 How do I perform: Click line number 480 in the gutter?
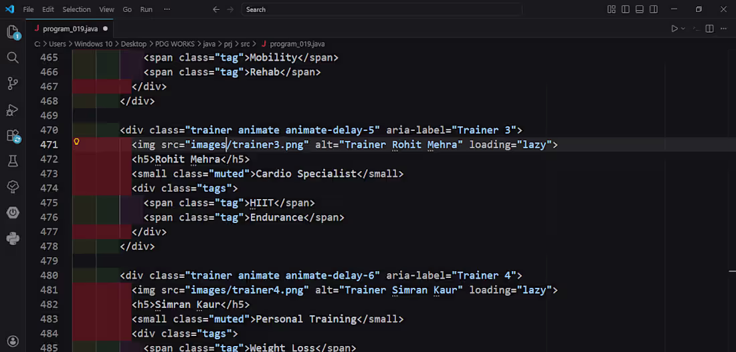[x=50, y=275]
